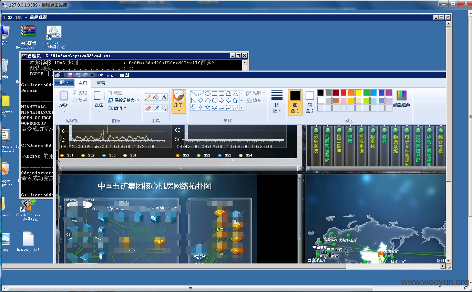Open the 填充 shape fill dropdown
Viewport: 472px width, 292px height.
pos(255,100)
